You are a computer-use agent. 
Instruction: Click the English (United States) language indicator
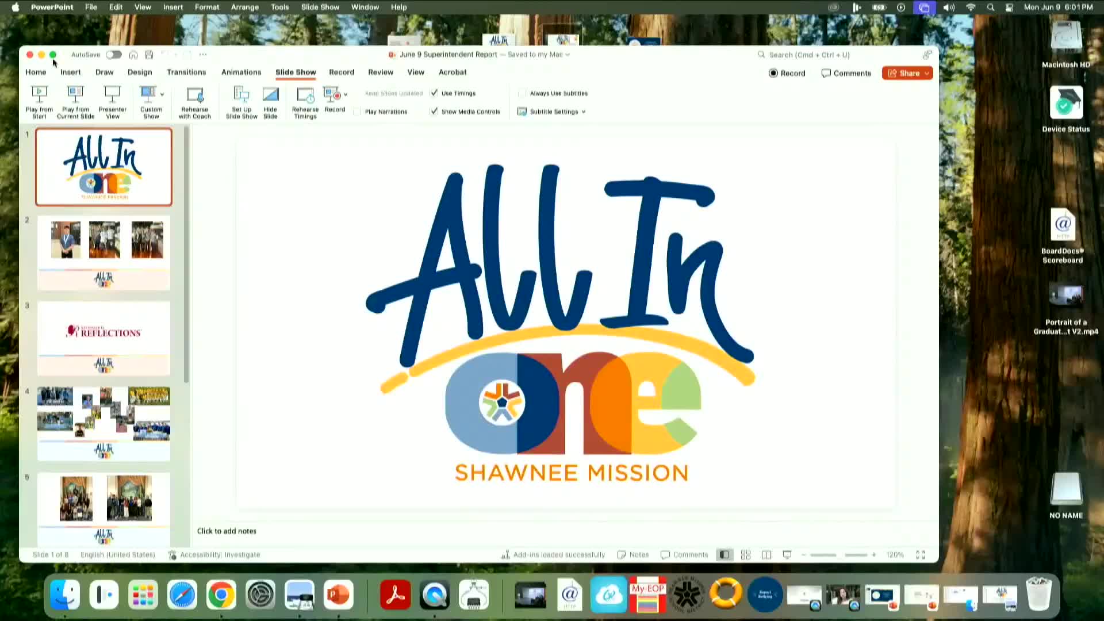click(x=118, y=555)
